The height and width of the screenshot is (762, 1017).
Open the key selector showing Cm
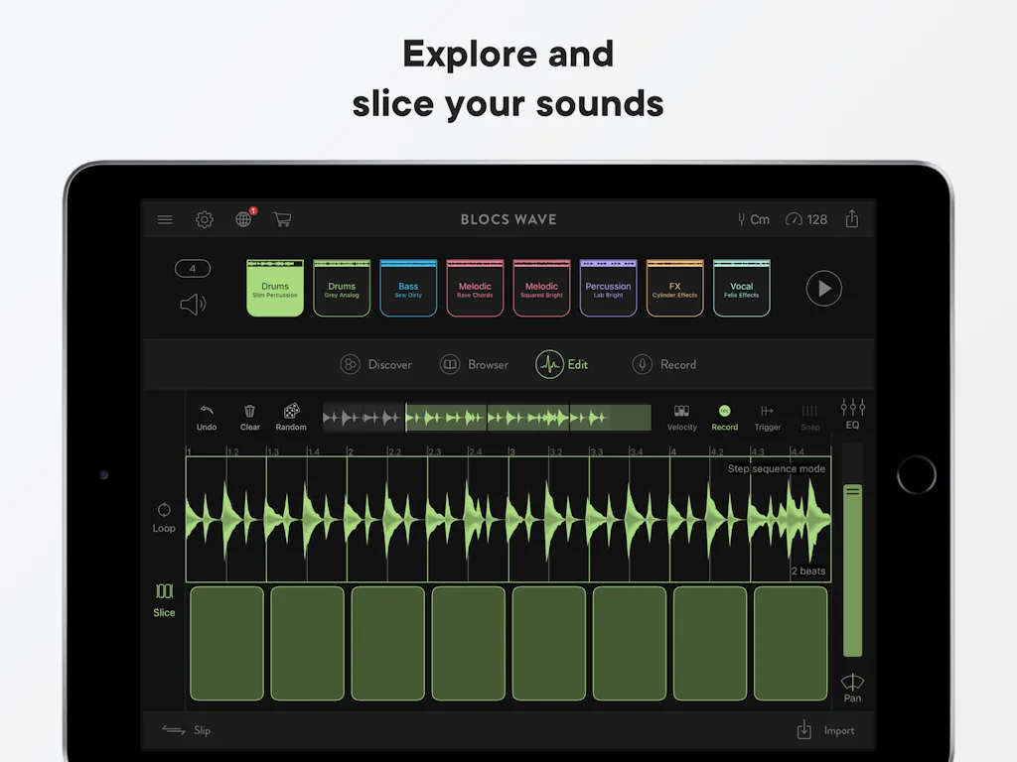click(753, 219)
